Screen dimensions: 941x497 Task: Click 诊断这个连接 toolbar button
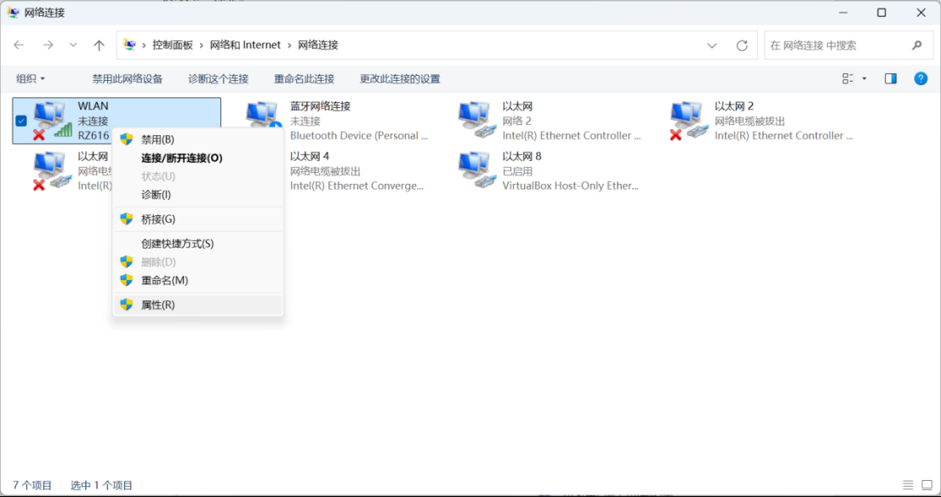[x=219, y=78]
